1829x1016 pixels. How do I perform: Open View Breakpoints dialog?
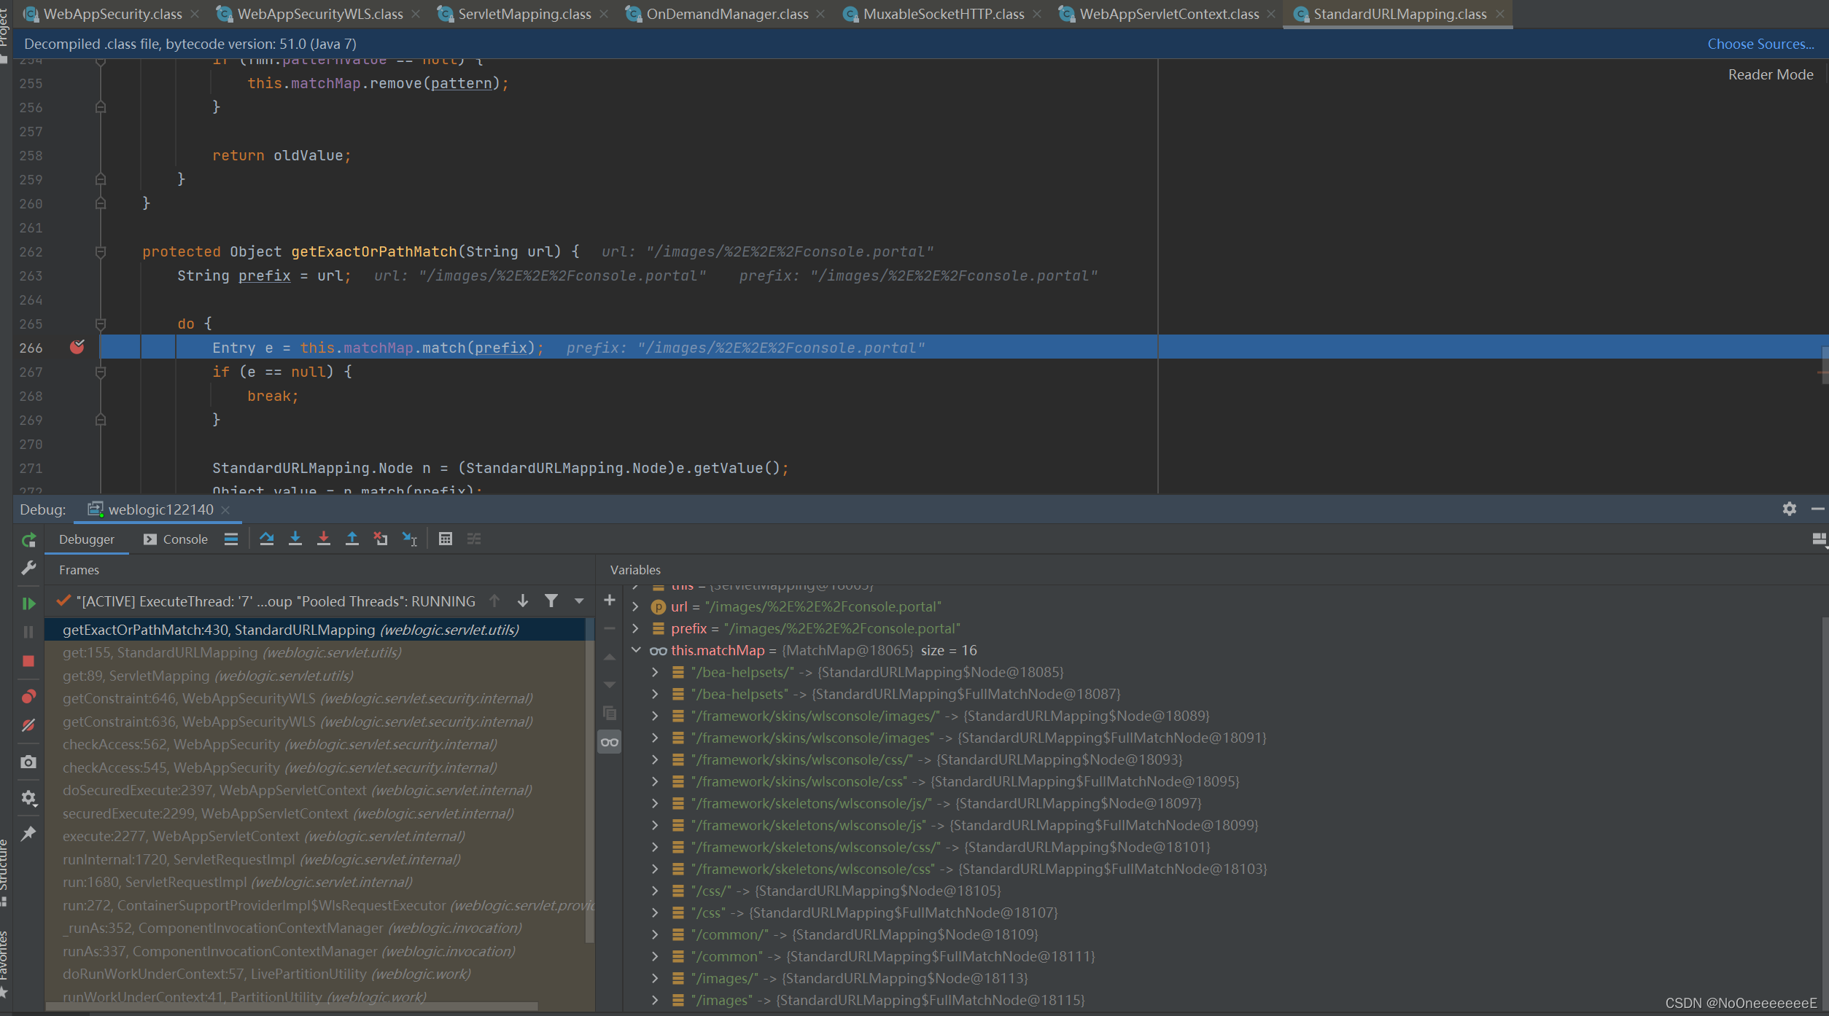(28, 697)
